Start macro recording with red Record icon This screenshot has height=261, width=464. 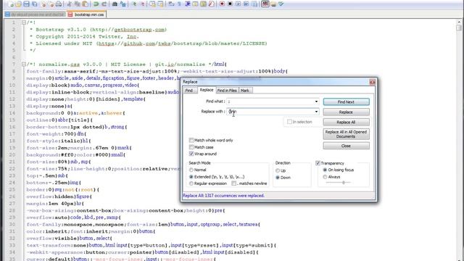[222, 4]
